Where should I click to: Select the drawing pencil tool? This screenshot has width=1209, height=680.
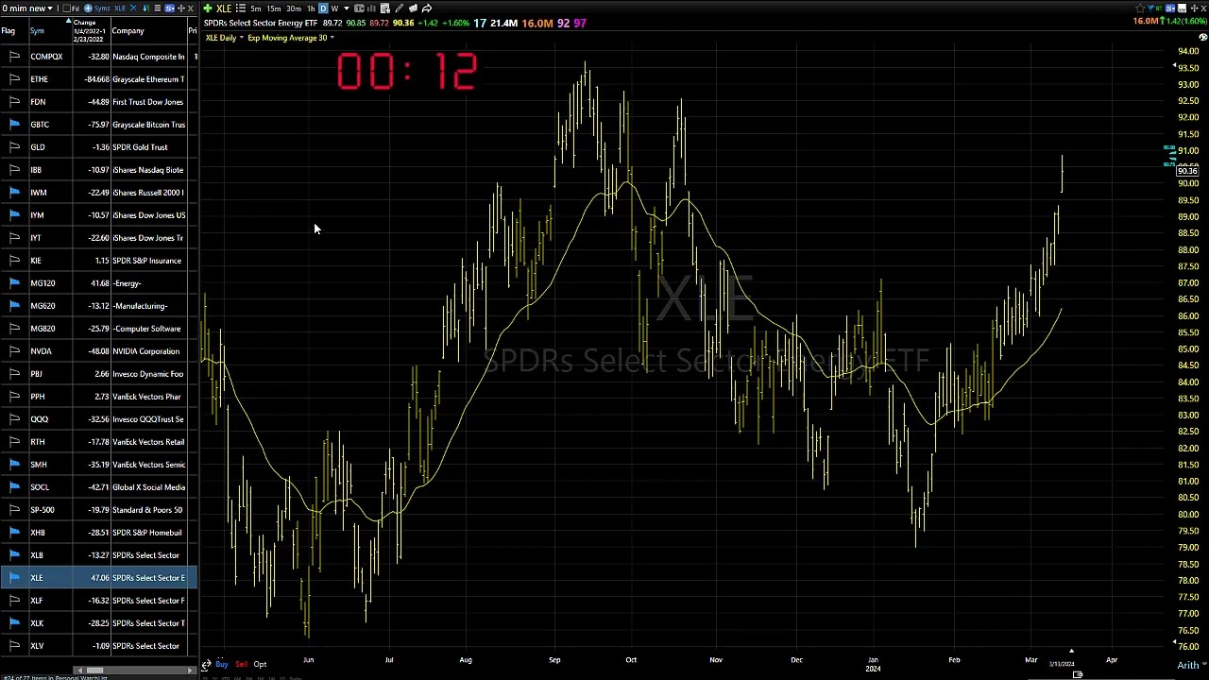pyautogui.click(x=399, y=8)
